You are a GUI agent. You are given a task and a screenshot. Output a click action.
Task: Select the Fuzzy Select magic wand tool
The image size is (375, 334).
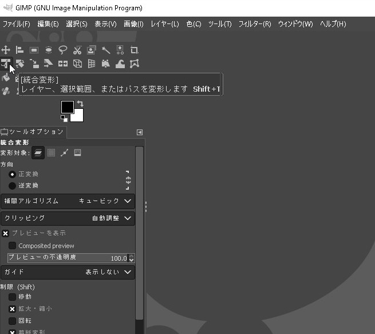coord(106,50)
